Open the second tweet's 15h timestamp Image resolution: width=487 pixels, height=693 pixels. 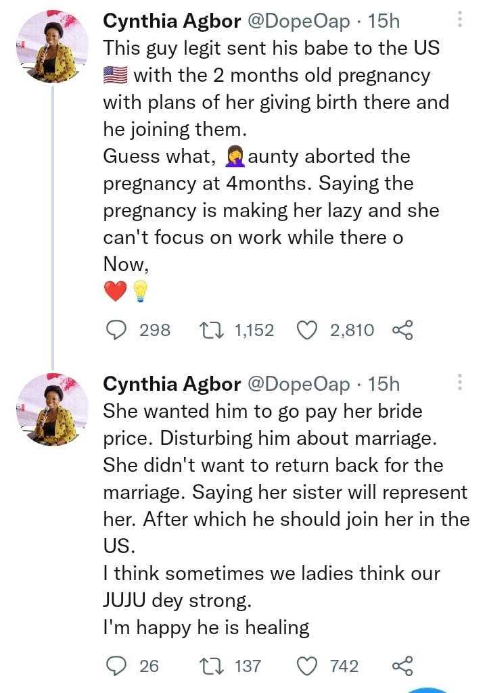pyautogui.click(x=384, y=385)
